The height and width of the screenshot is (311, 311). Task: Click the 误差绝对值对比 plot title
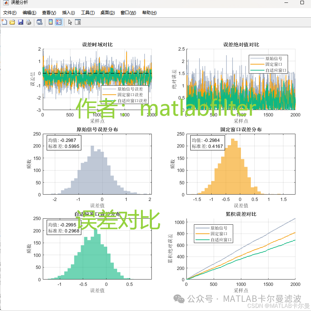[x=241, y=45]
